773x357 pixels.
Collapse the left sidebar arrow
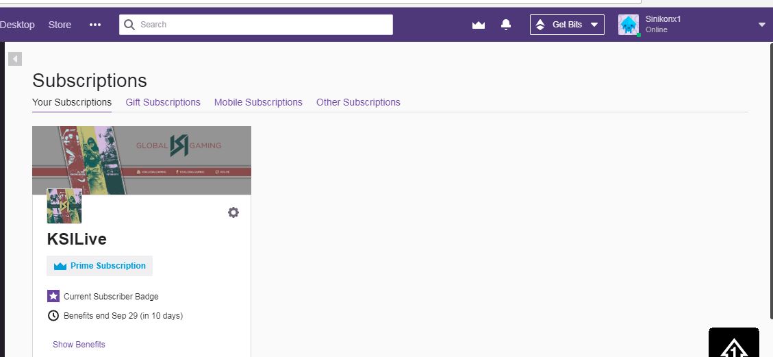pos(15,59)
